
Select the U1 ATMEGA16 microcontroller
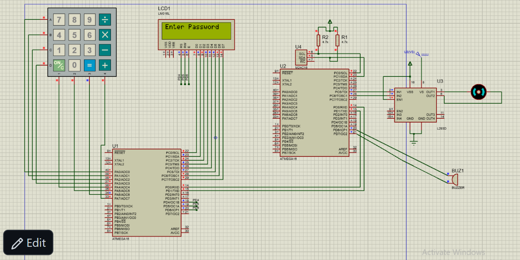click(147, 192)
